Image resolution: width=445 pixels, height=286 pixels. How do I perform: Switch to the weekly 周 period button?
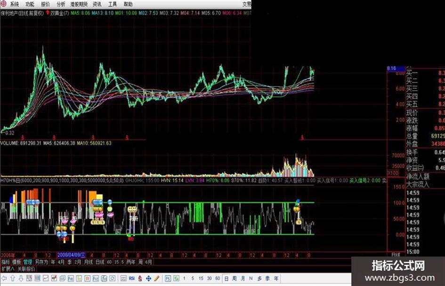tap(235, 278)
